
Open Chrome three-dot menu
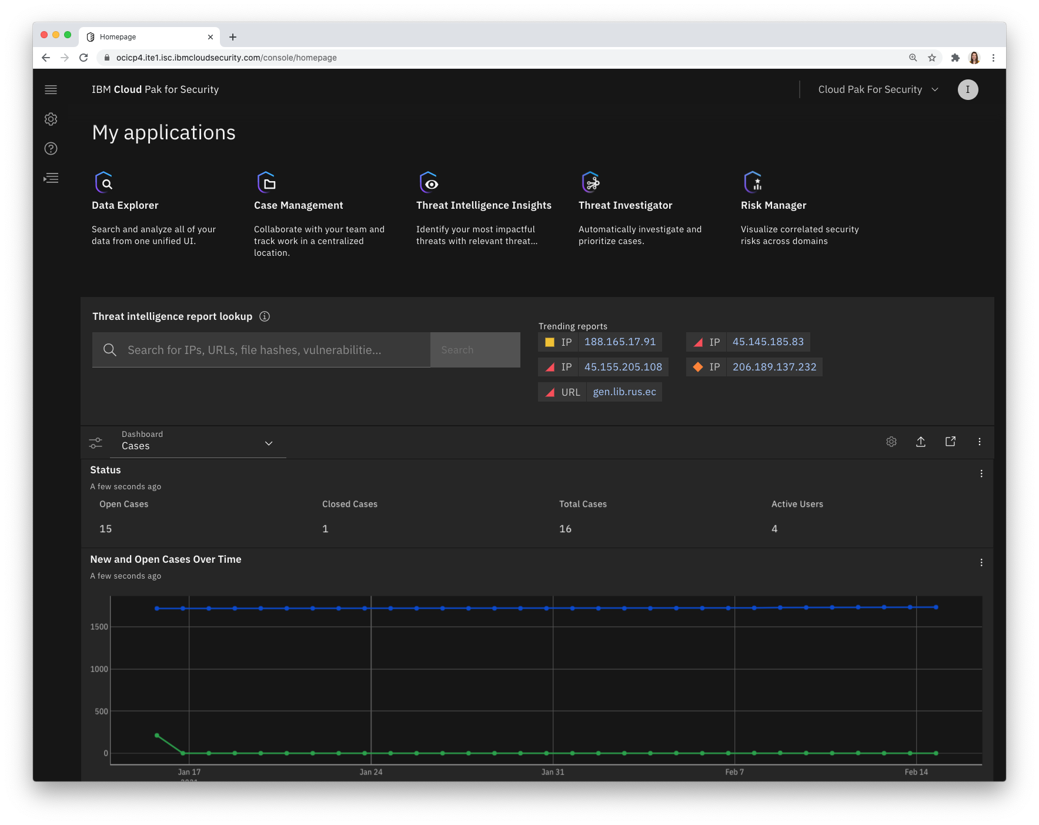(993, 58)
